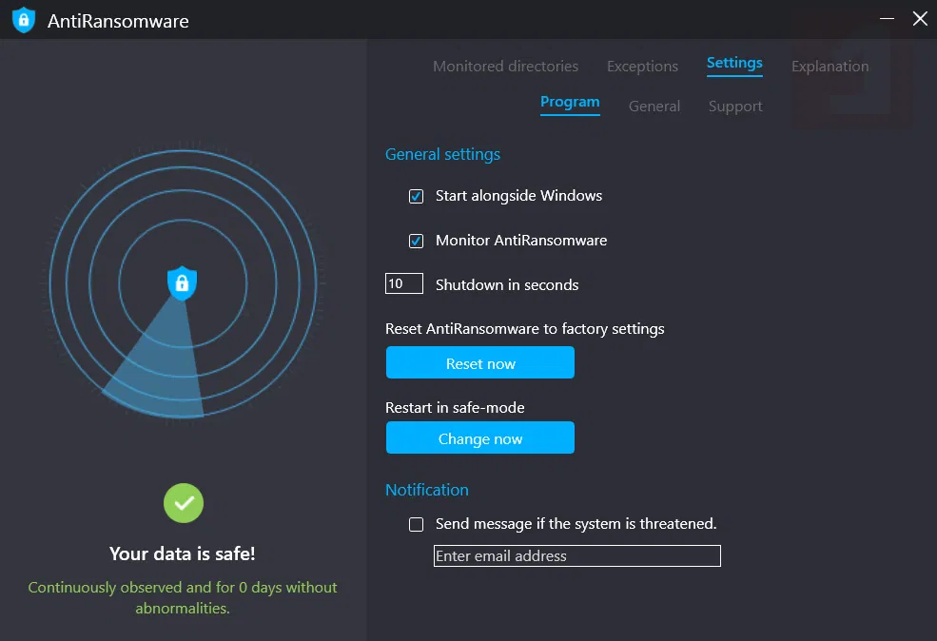Close the AntiRansomware window
This screenshot has height=641, width=937.
[920, 19]
